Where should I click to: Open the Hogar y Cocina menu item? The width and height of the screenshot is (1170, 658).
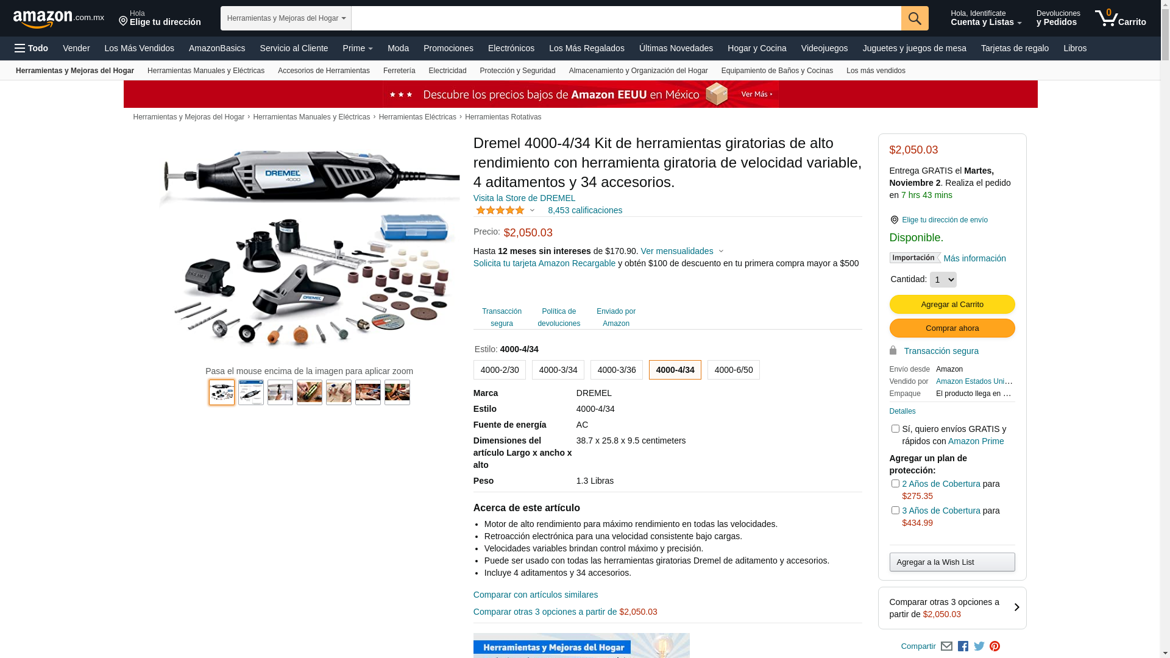pos(757,48)
